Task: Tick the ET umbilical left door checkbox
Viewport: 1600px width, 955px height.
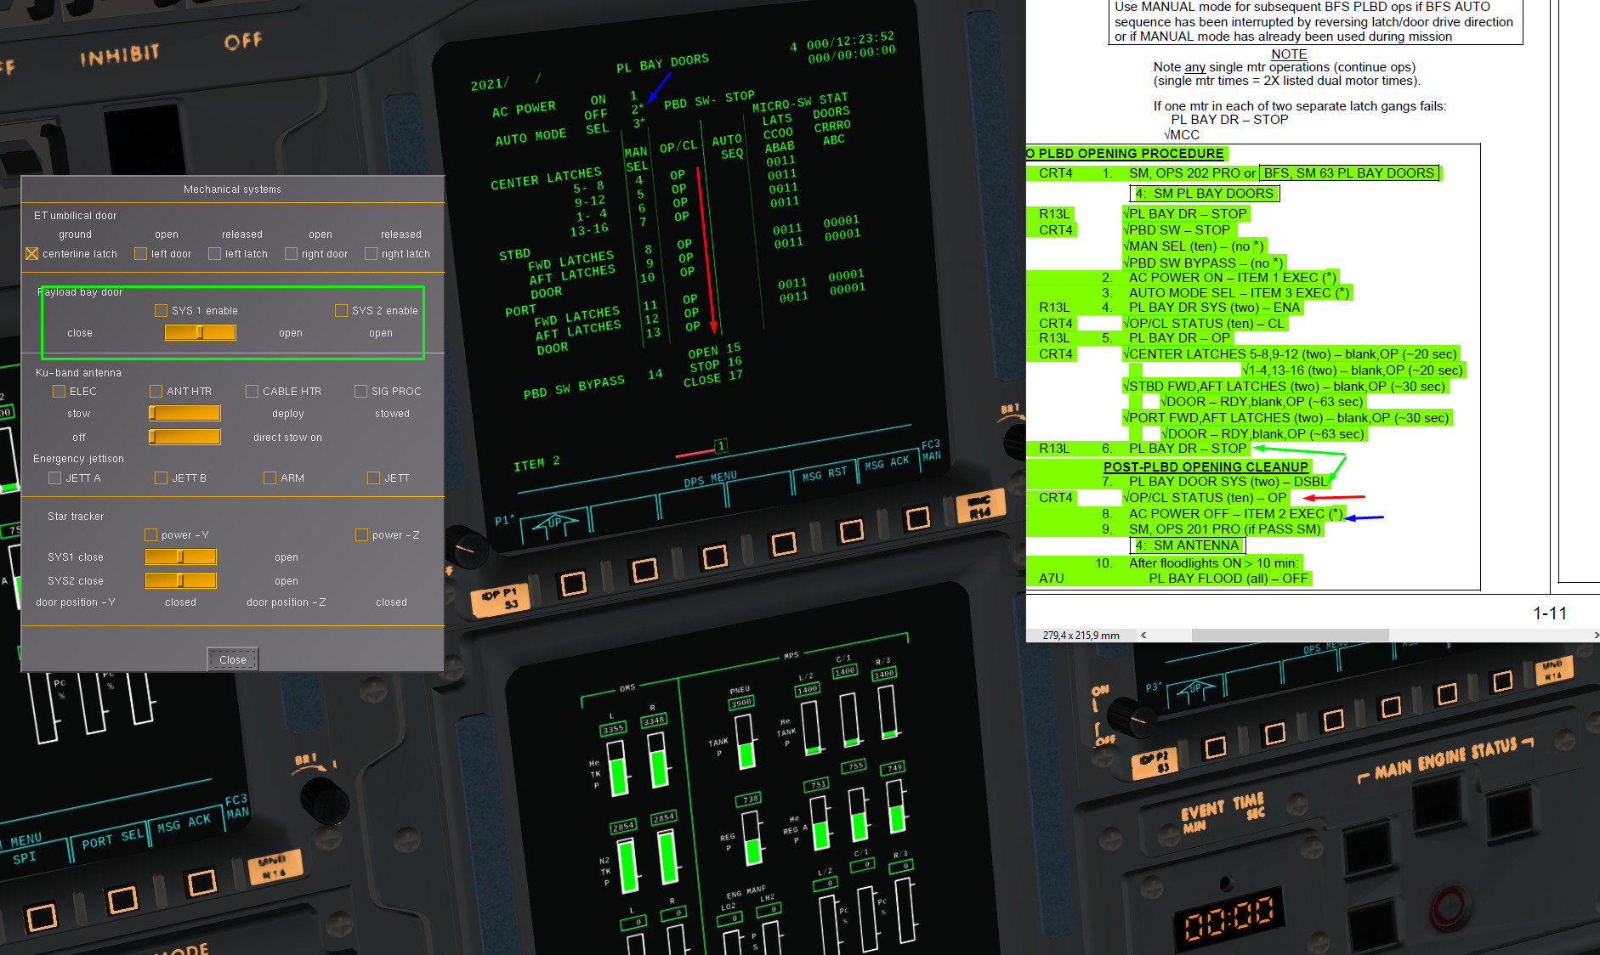Action: pyautogui.click(x=141, y=253)
